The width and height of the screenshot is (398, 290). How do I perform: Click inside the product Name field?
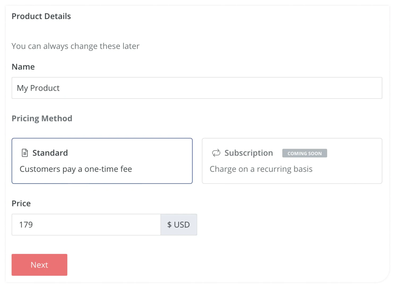point(196,88)
